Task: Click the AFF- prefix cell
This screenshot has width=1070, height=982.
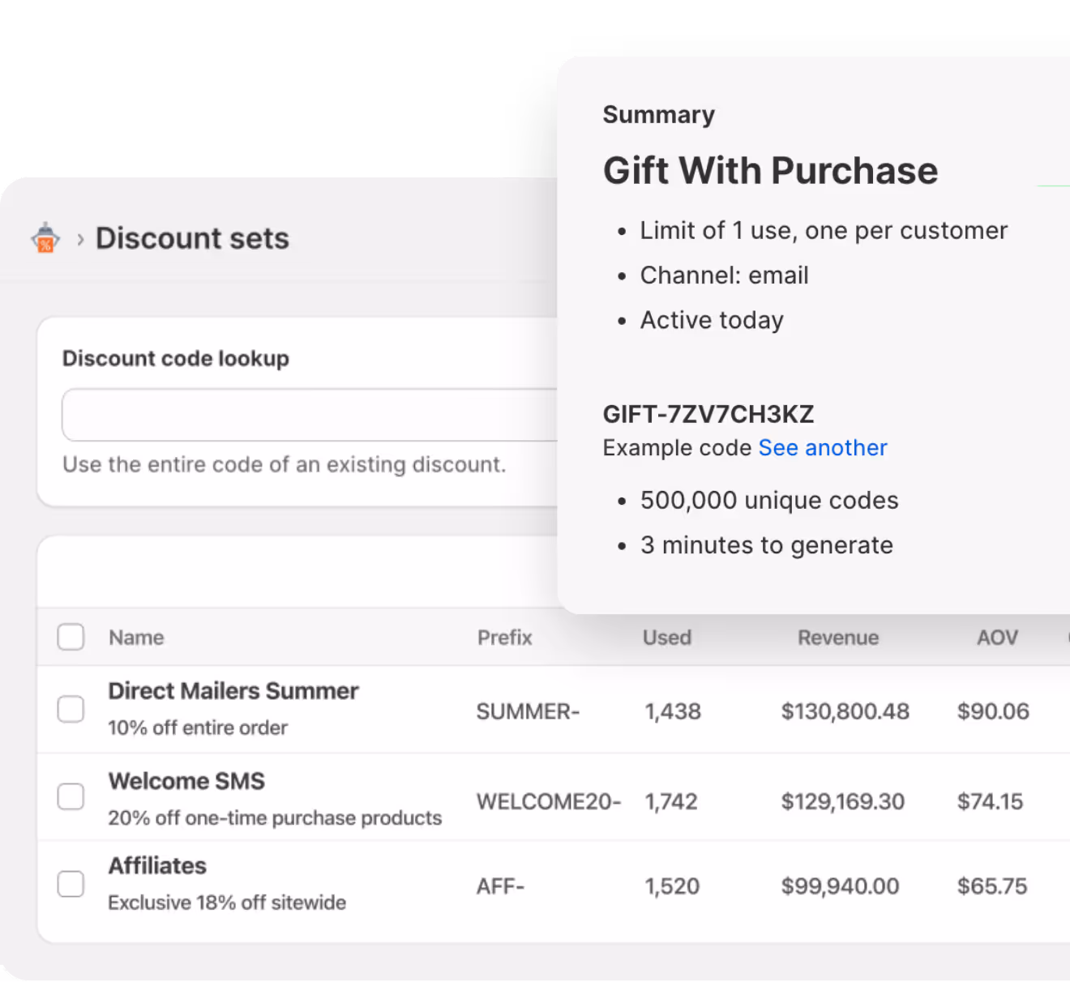Action: tap(500, 886)
